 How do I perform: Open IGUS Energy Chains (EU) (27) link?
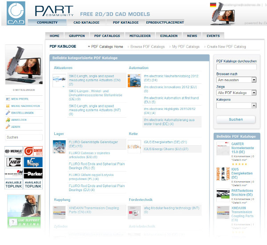[x=166, y=149]
